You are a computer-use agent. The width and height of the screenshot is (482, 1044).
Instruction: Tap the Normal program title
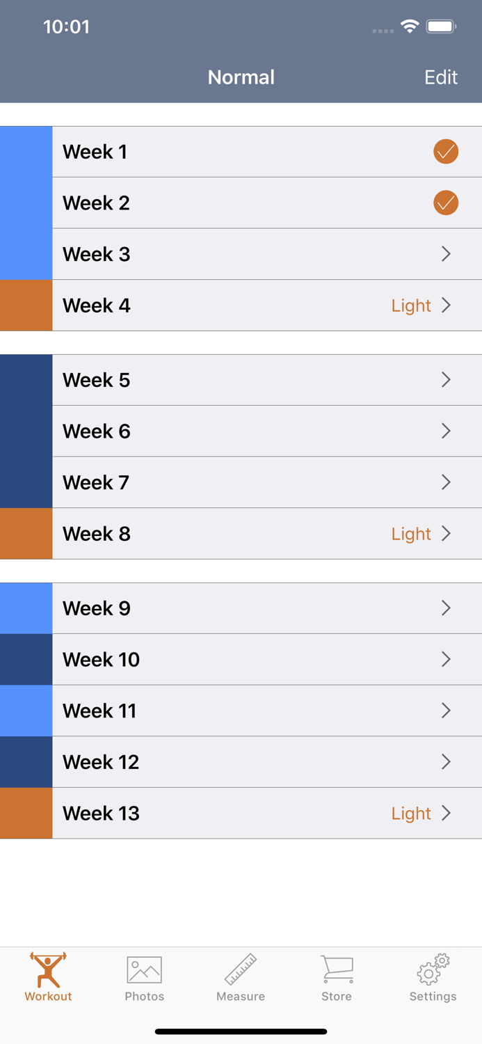[241, 77]
